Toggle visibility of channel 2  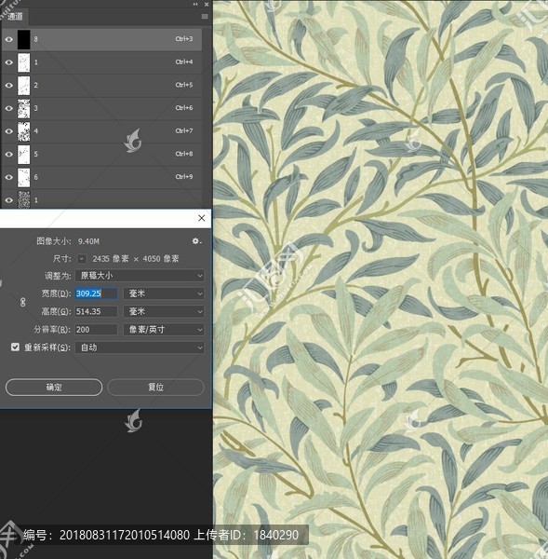point(9,85)
